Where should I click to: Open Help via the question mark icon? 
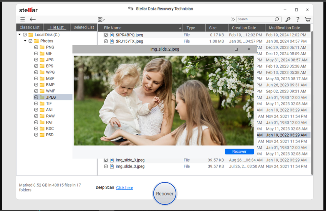[298, 19]
